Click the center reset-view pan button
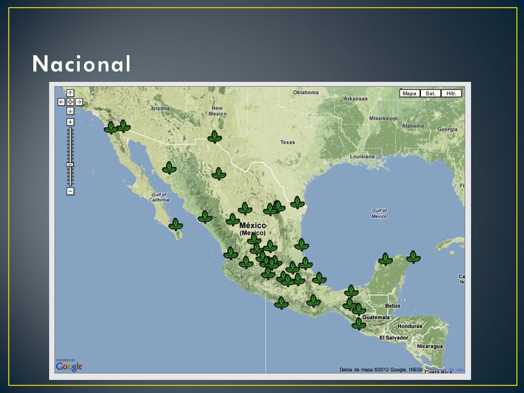 (x=70, y=102)
